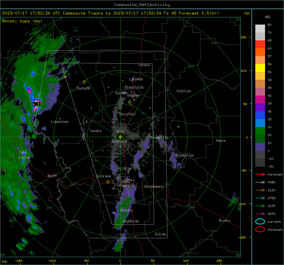Click the Blackfalds city label
This screenshot has height=265, width=284.
pos(134,87)
